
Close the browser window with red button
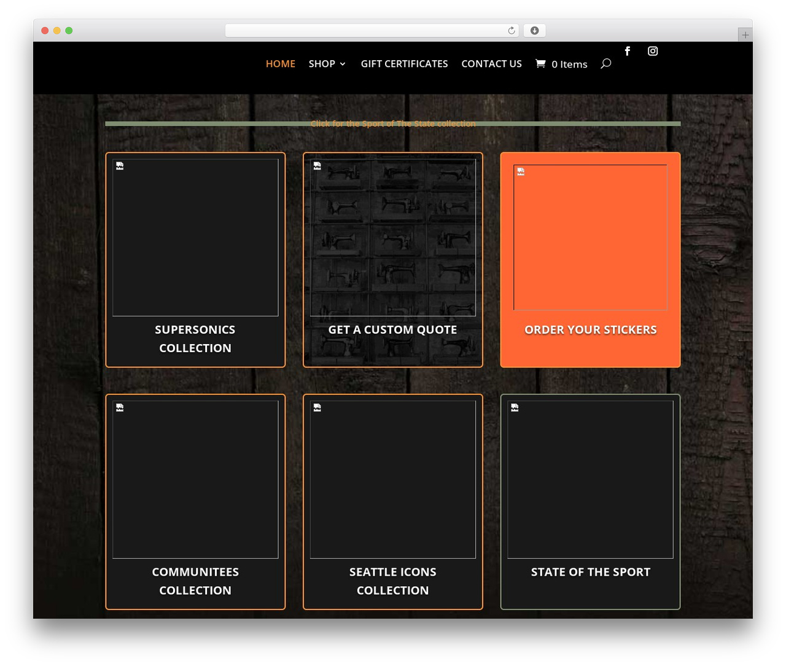45,31
